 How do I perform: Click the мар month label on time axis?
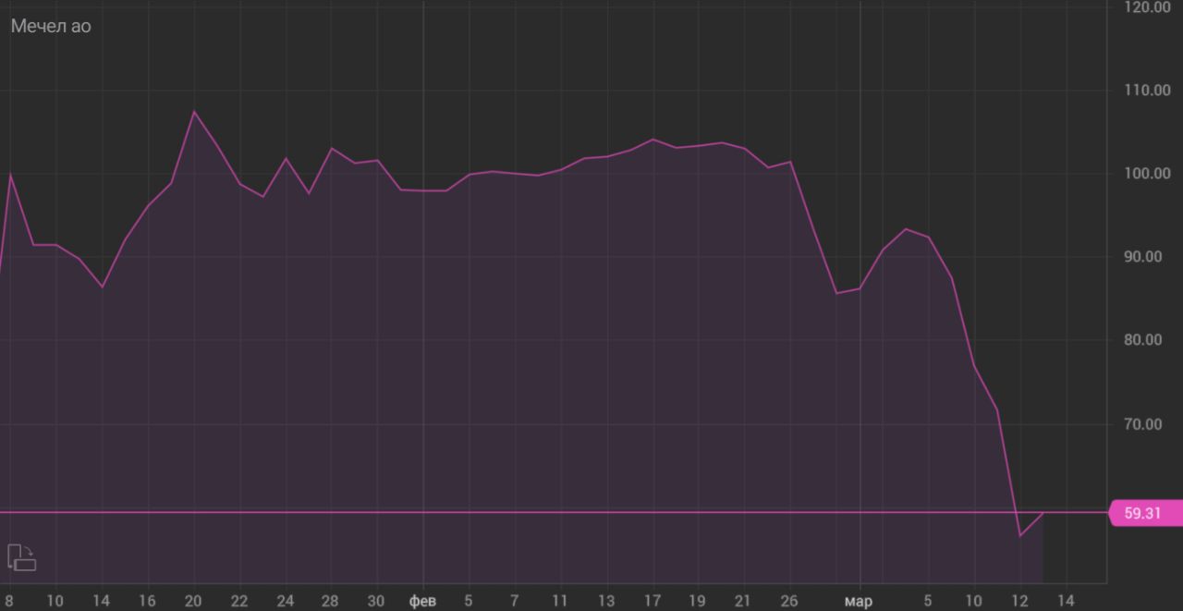point(858,602)
